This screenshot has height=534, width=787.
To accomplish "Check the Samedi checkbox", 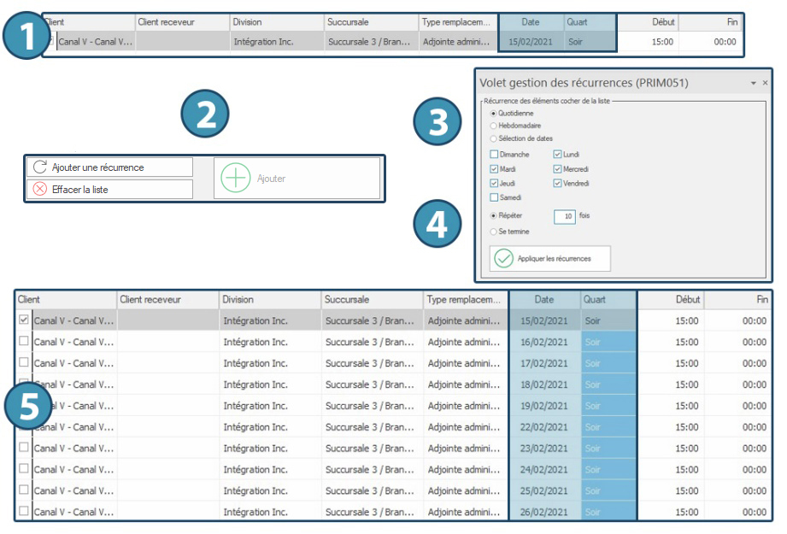I will 494,197.
